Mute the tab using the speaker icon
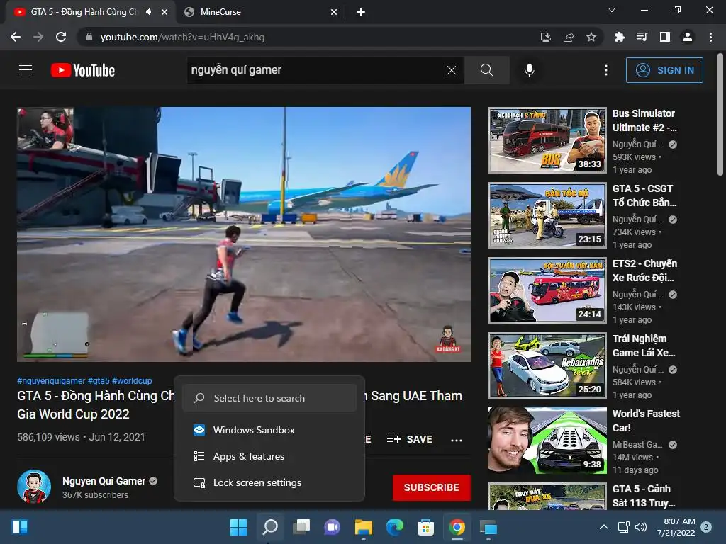 pos(149,12)
